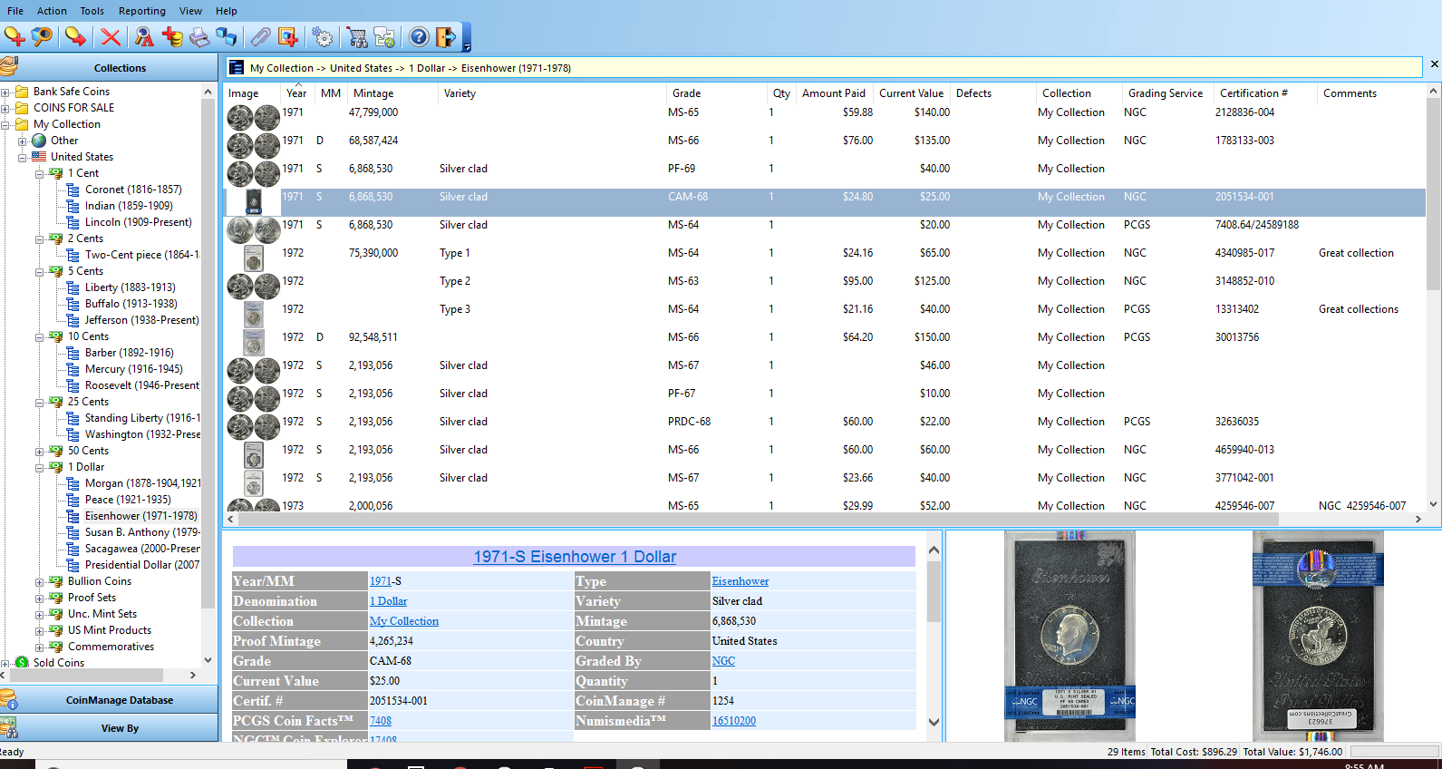The image size is (1442, 769).
Task: Collapse the My Collection folder
Action: click(5, 124)
